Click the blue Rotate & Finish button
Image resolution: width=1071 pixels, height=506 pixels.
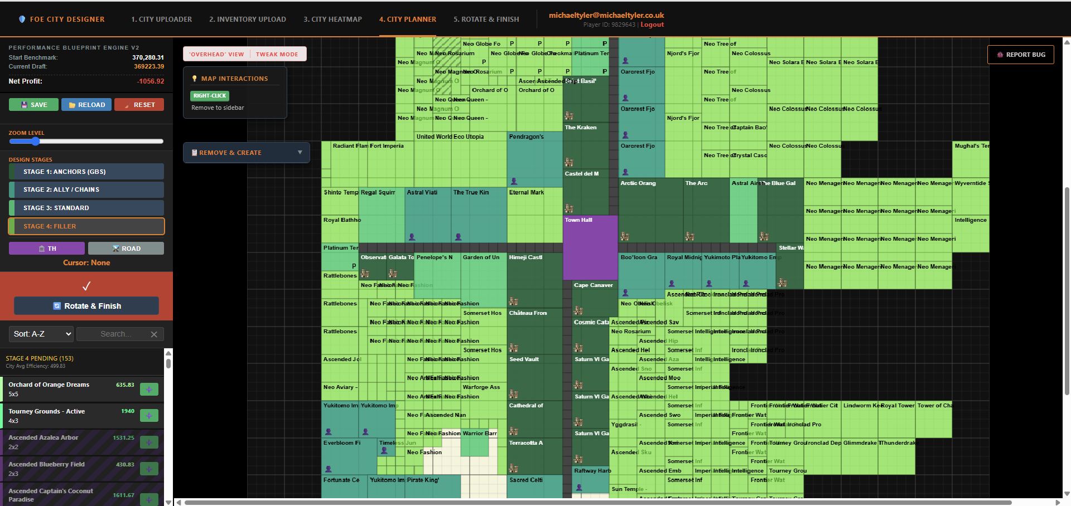(x=86, y=306)
